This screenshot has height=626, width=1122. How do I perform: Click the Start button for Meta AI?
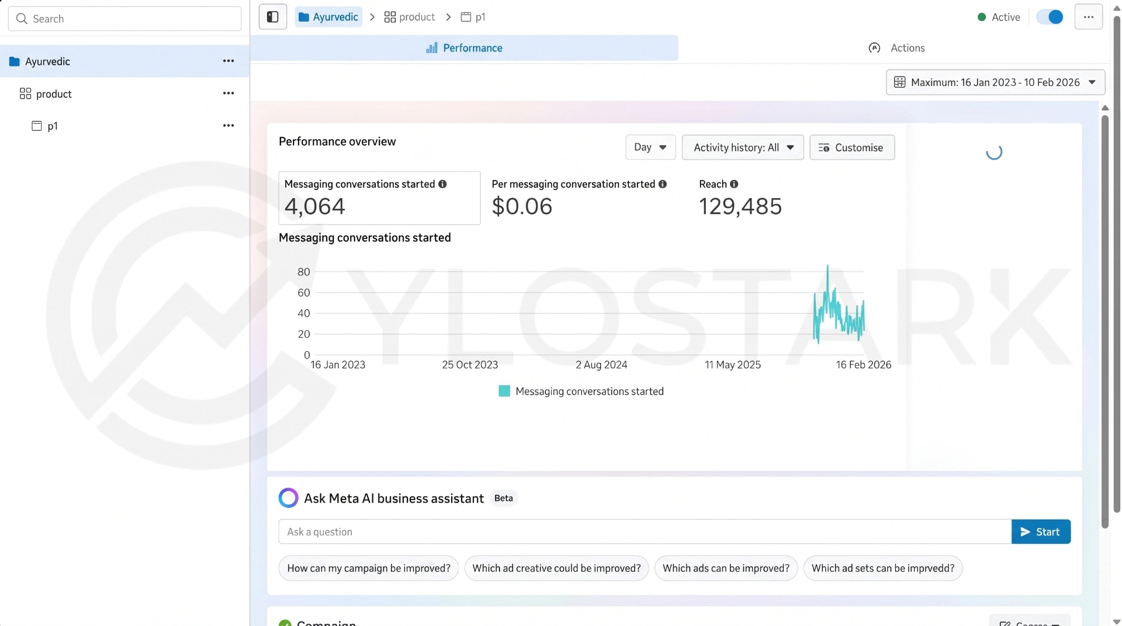click(1041, 532)
